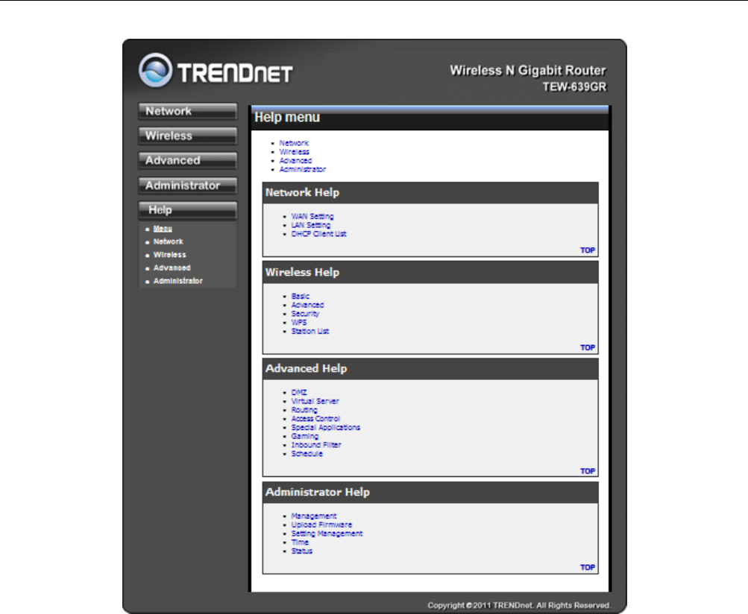Open the Help sidebar menu
The width and height of the screenshot is (748, 614).
(187, 210)
